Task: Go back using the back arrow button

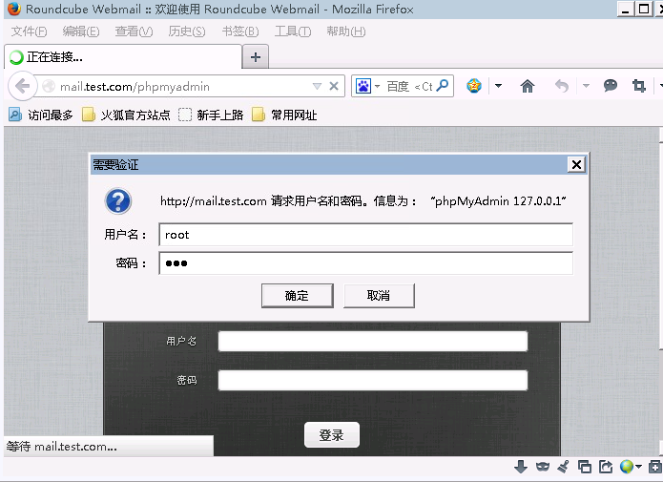Action: click(x=22, y=86)
